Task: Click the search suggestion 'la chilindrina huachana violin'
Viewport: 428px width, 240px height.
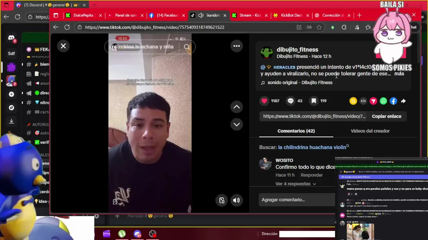Action: (312, 147)
